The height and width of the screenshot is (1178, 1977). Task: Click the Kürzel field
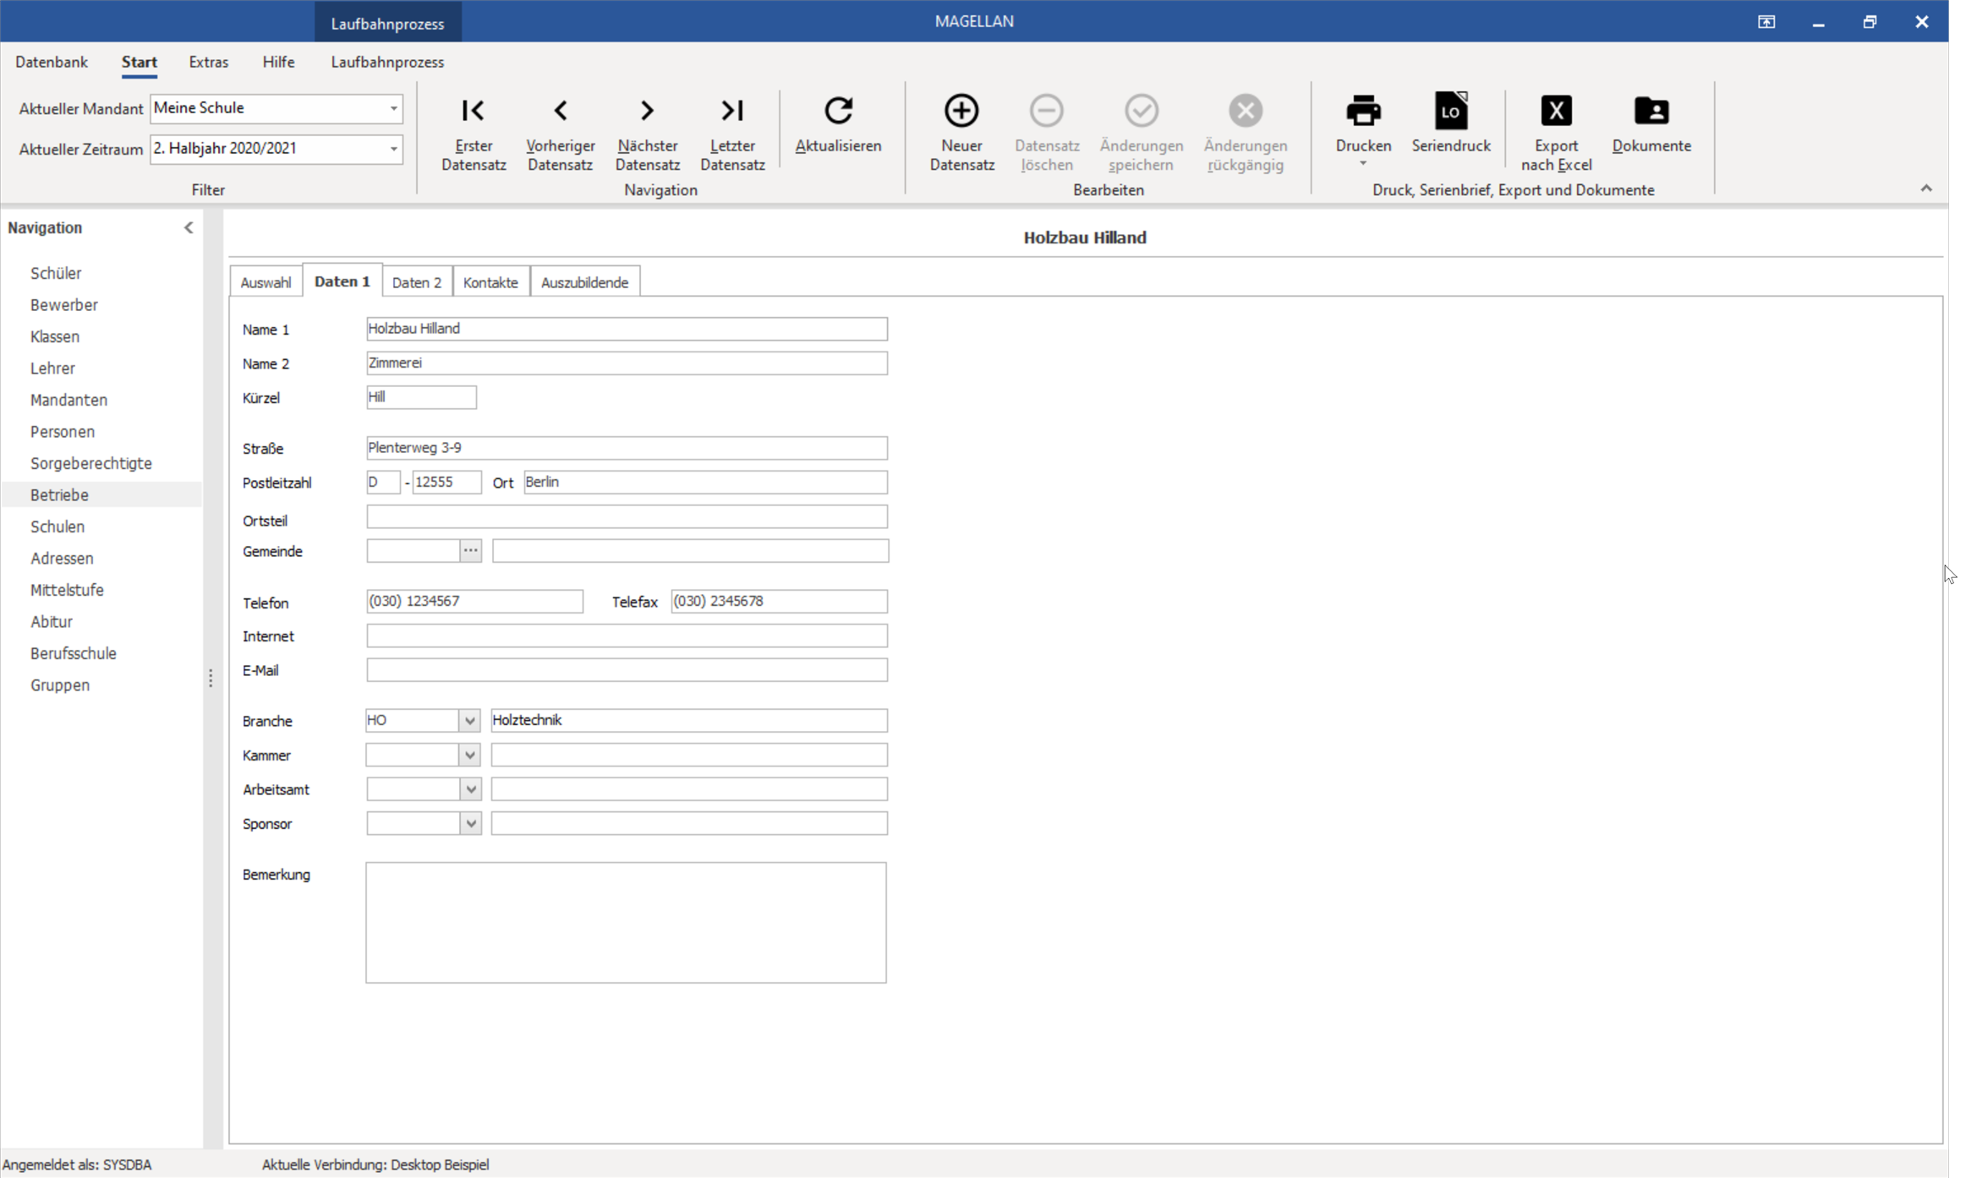tap(421, 397)
